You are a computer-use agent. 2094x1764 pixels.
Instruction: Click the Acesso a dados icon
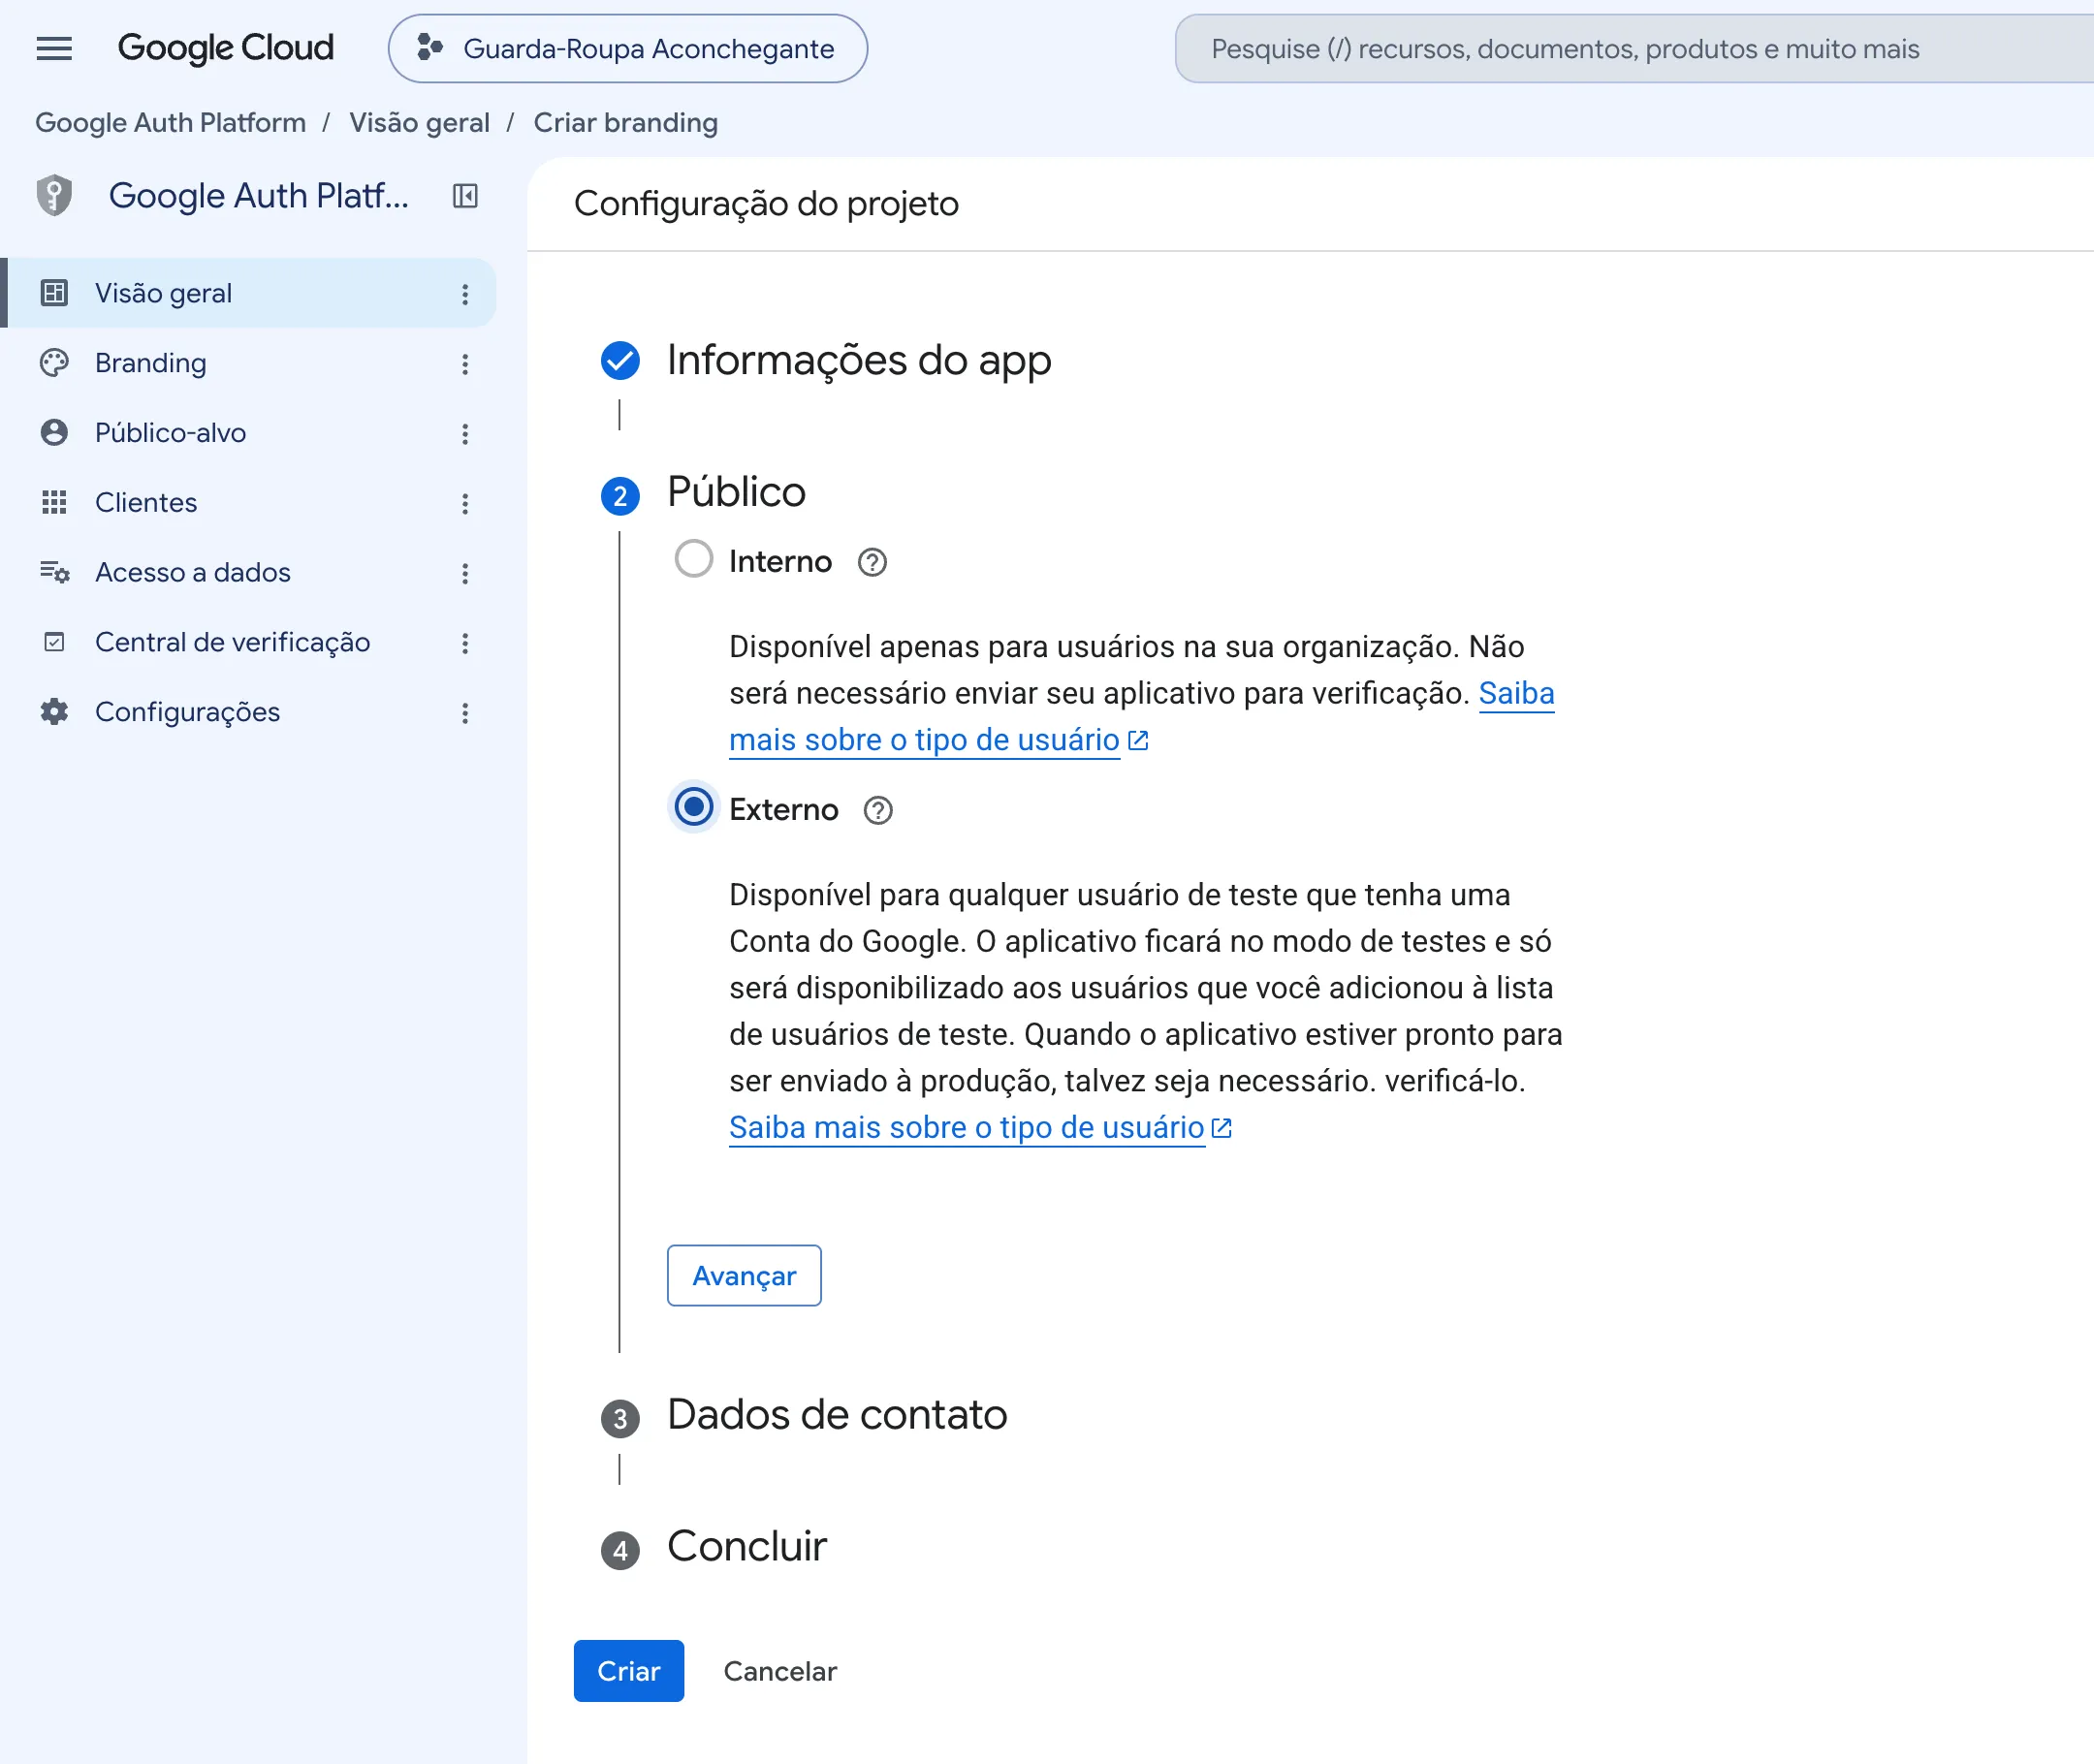coord(54,573)
